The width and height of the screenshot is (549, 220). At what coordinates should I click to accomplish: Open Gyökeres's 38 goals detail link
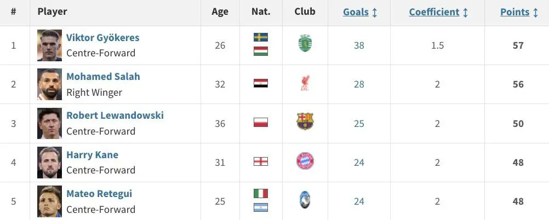point(359,45)
